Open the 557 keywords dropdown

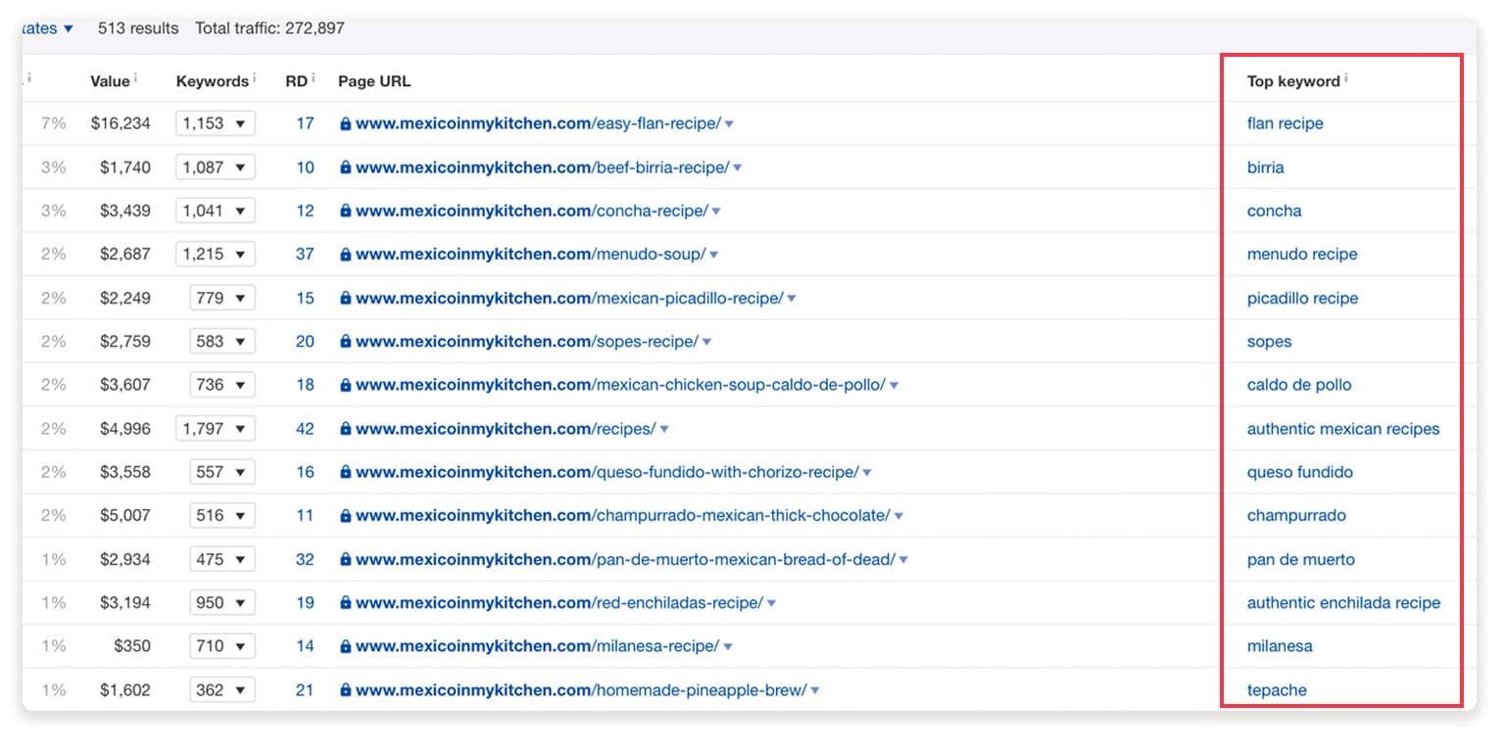pyautogui.click(x=222, y=472)
